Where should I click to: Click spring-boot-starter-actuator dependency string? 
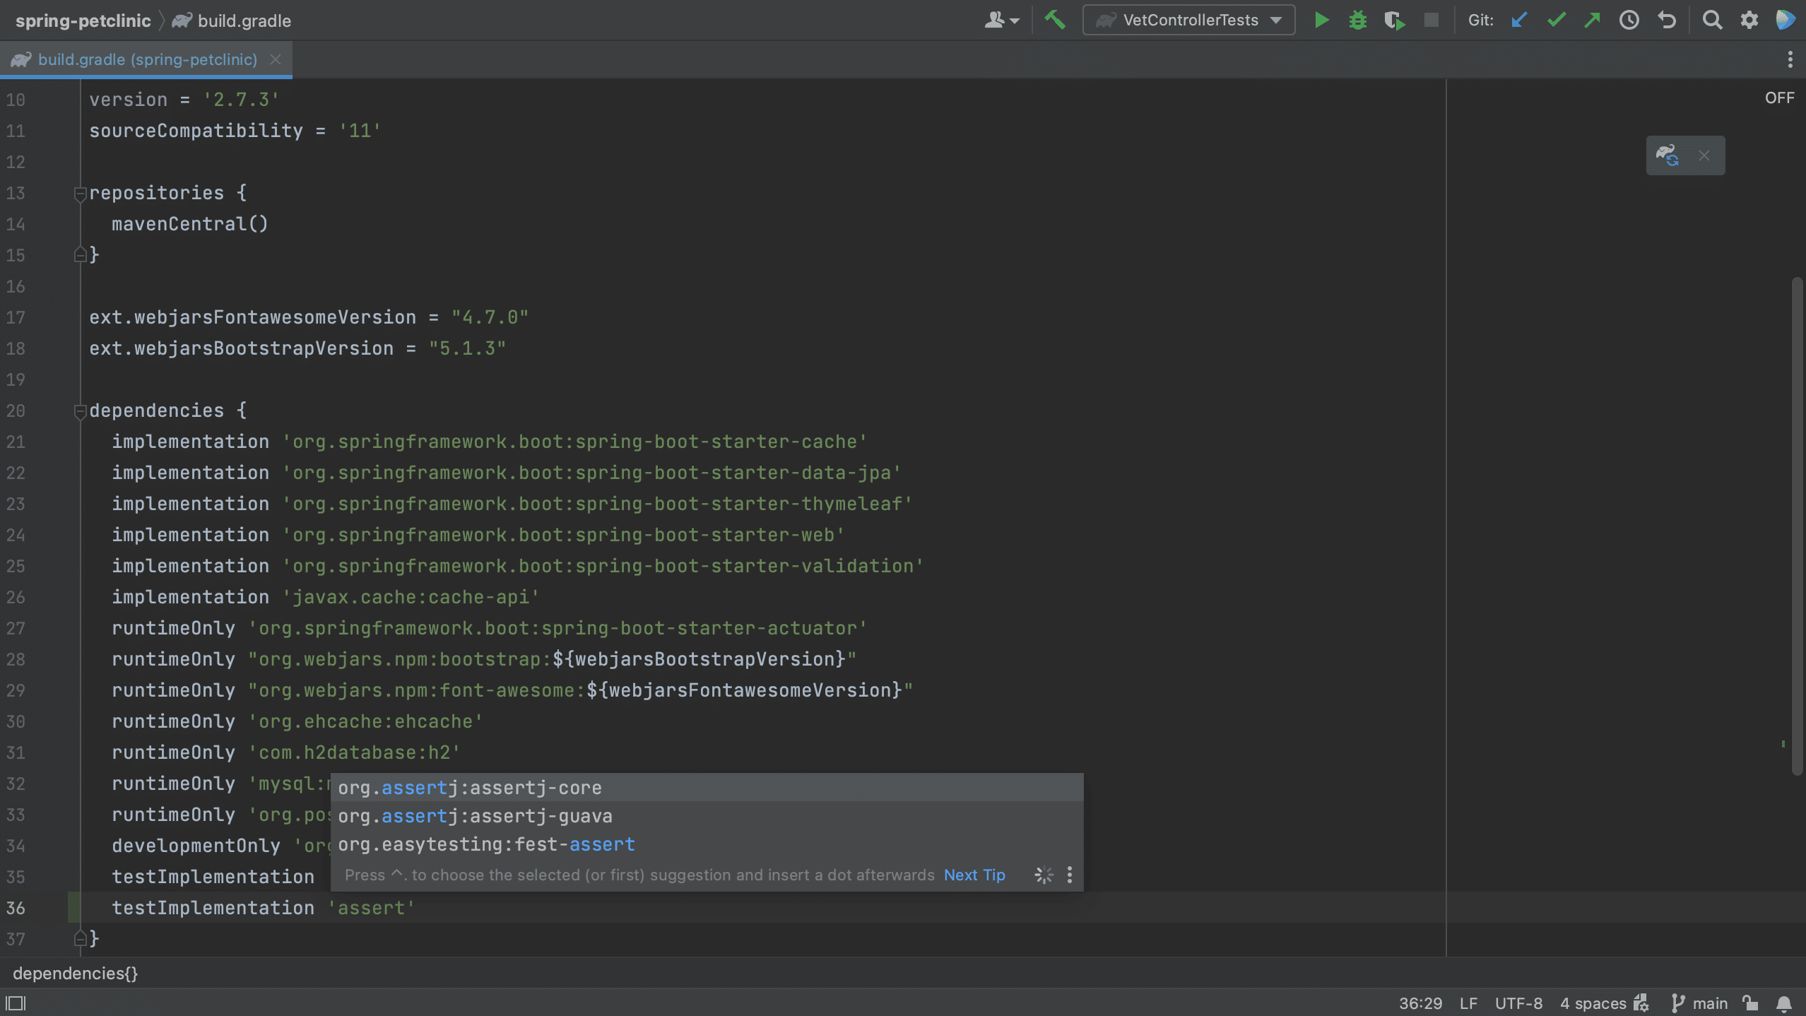point(557,628)
